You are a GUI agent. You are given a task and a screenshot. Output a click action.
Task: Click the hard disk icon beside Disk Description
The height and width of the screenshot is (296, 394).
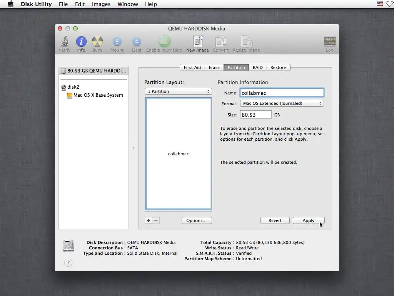[x=68, y=246]
